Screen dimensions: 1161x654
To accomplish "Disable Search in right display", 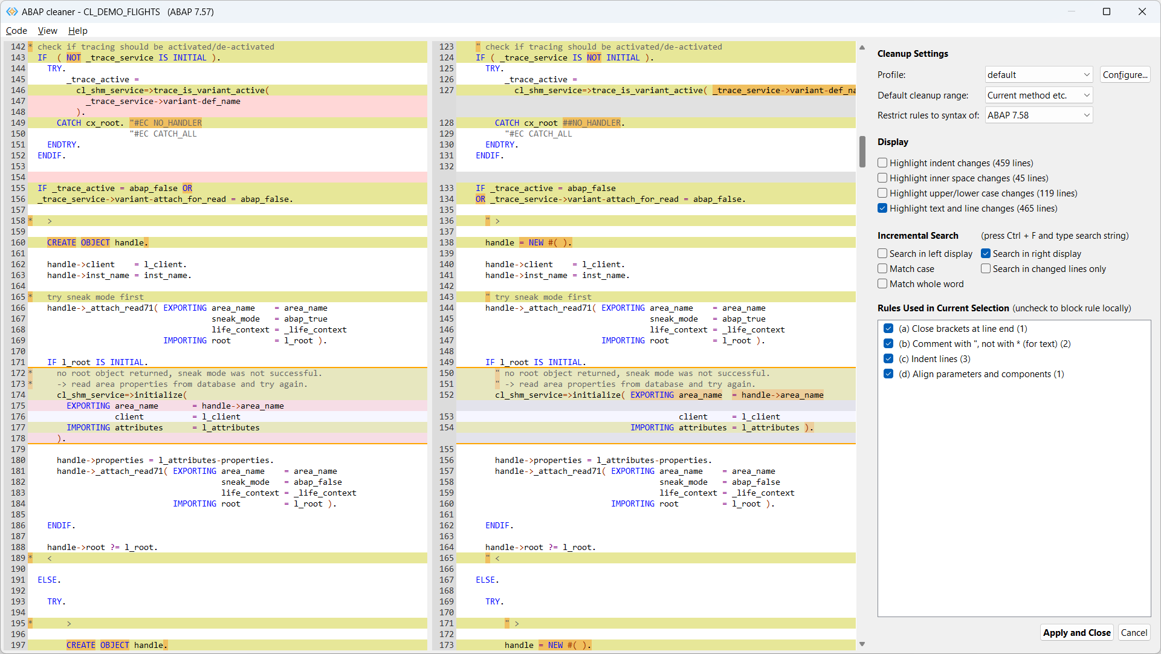I will click(x=985, y=253).
